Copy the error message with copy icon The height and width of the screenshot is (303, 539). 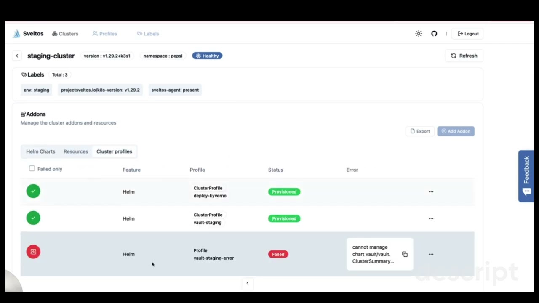[405, 254]
